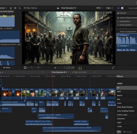Click the clapboard icon beside Chai Episode # 2 viewer title

tap(58, 8)
